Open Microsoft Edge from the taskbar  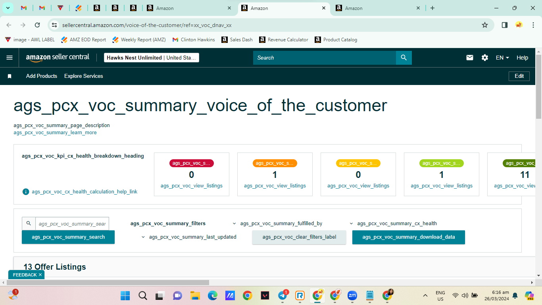[x=212, y=295]
